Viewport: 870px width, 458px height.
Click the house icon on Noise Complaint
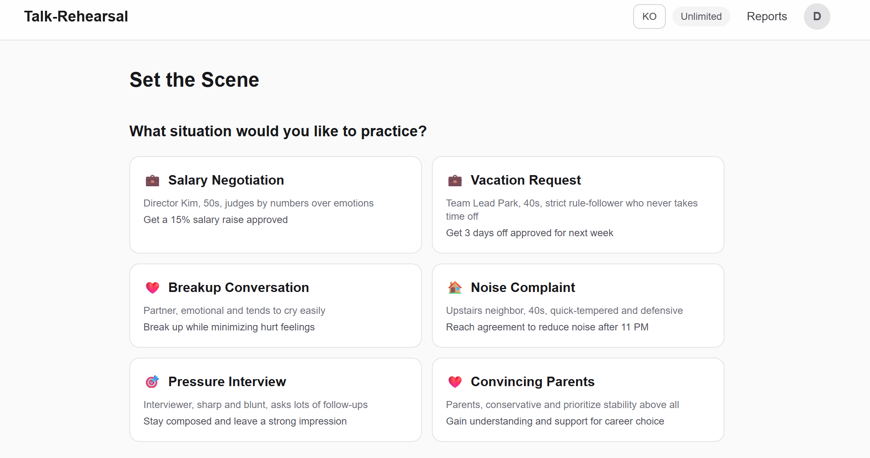(455, 287)
